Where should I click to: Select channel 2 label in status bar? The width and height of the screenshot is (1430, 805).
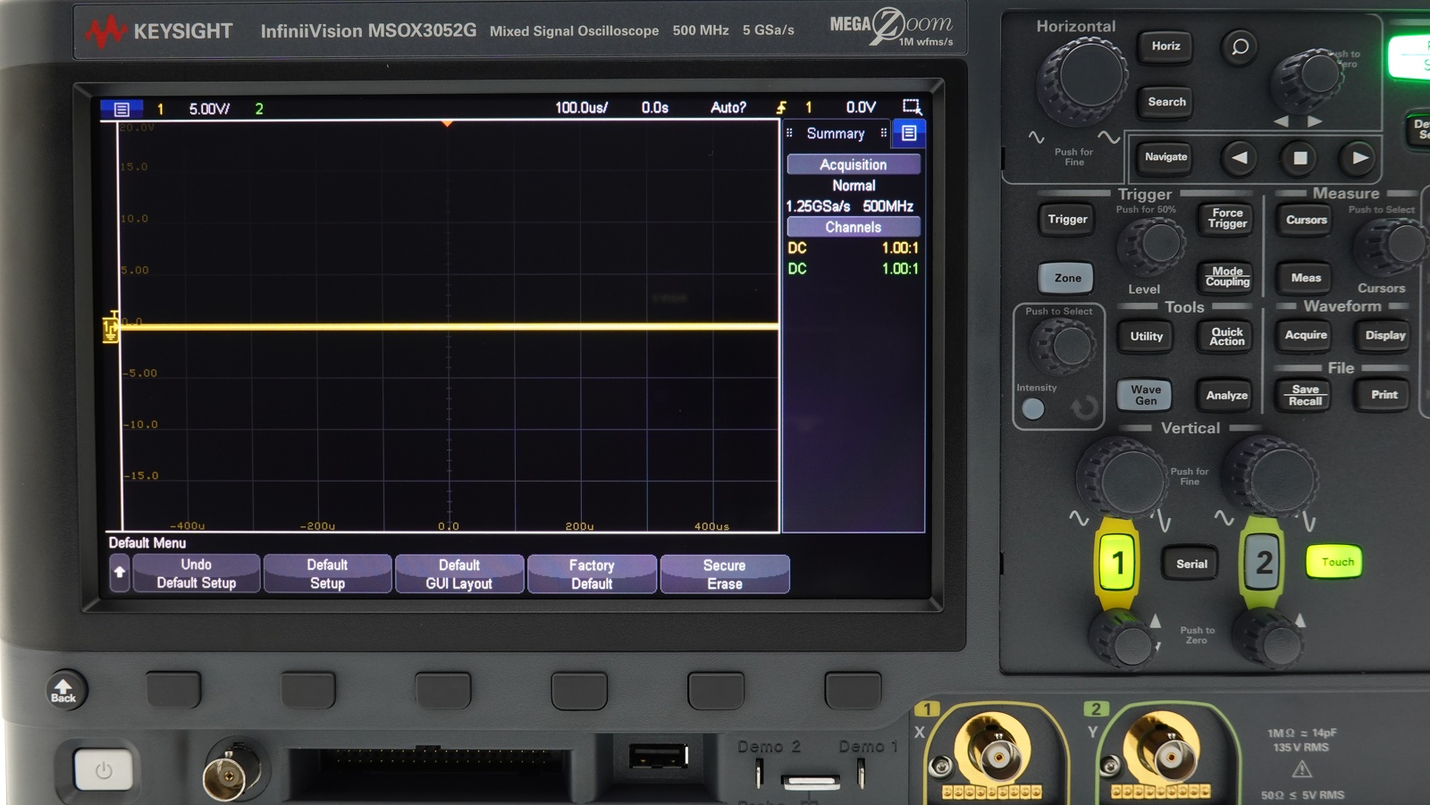click(259, 109)
